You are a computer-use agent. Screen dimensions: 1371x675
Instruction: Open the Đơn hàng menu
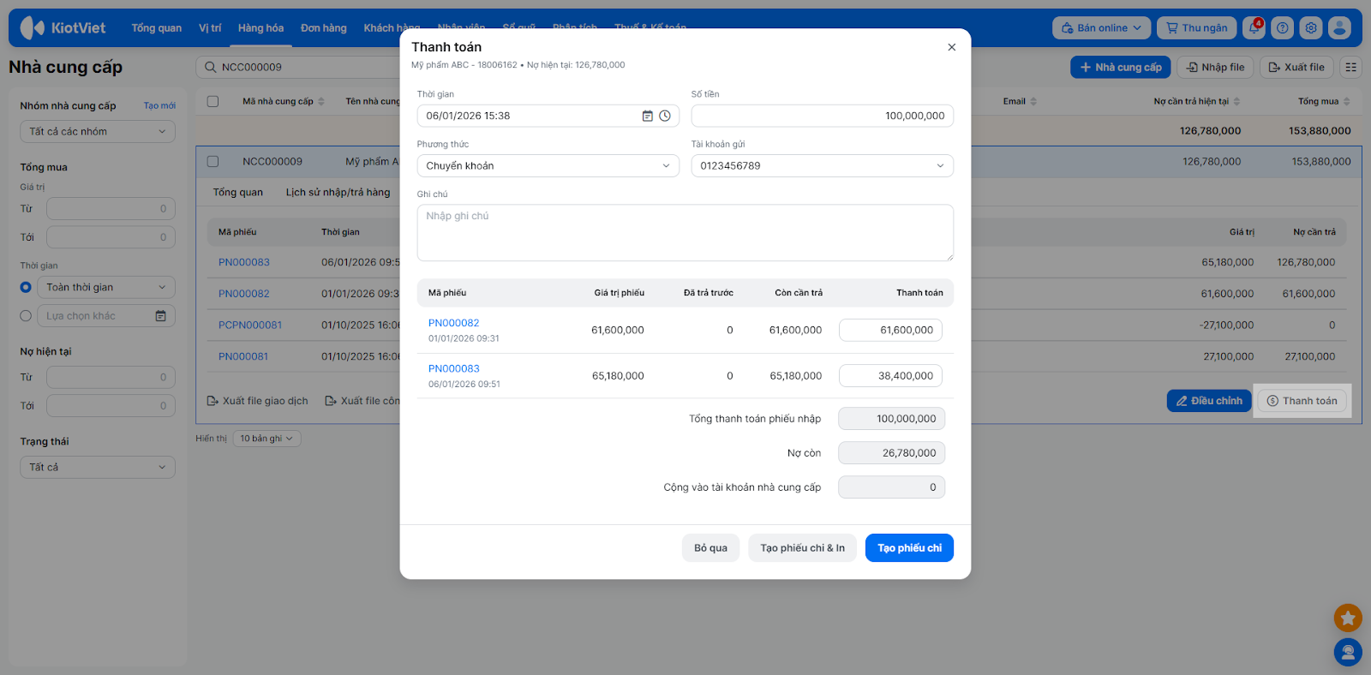[x=324, y=28]
